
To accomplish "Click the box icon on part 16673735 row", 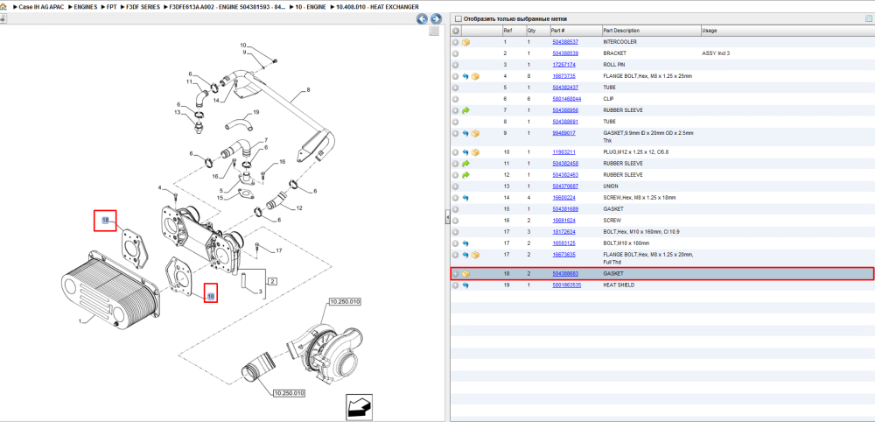I will point(475,76).
